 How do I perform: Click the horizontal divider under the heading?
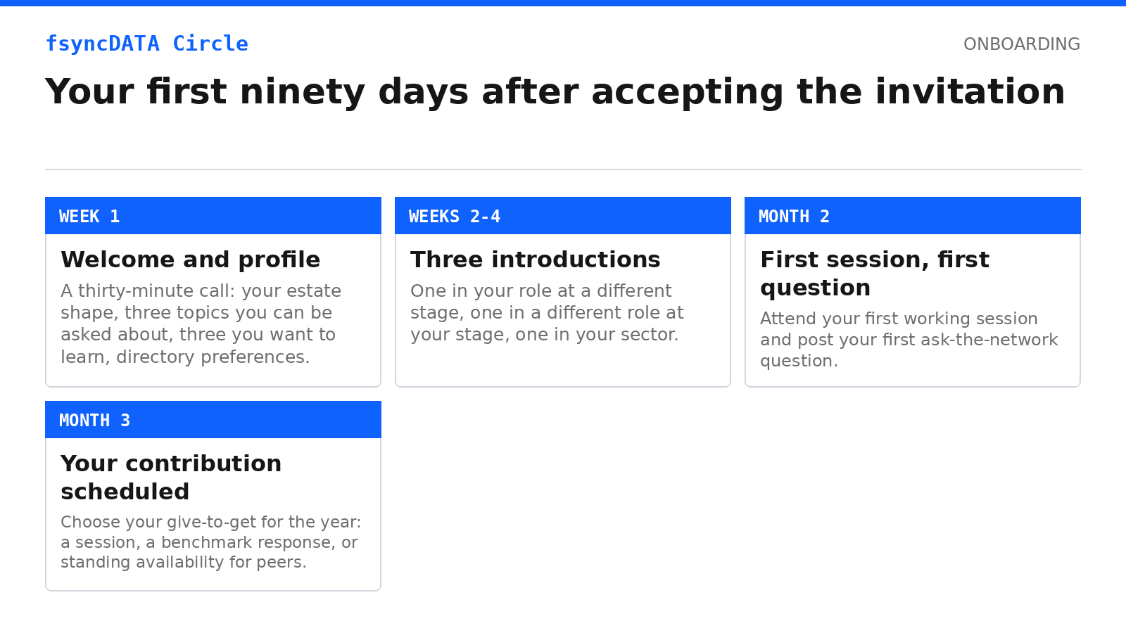[x=563, y=170]
